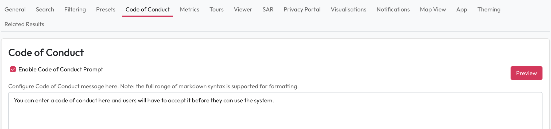Select the Presets tab
This screenshot has height=129, width=551.
coord(106,10)
